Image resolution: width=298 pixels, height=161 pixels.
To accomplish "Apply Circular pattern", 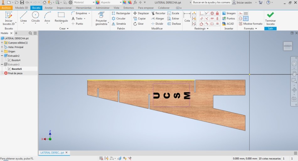I will 119,18.
